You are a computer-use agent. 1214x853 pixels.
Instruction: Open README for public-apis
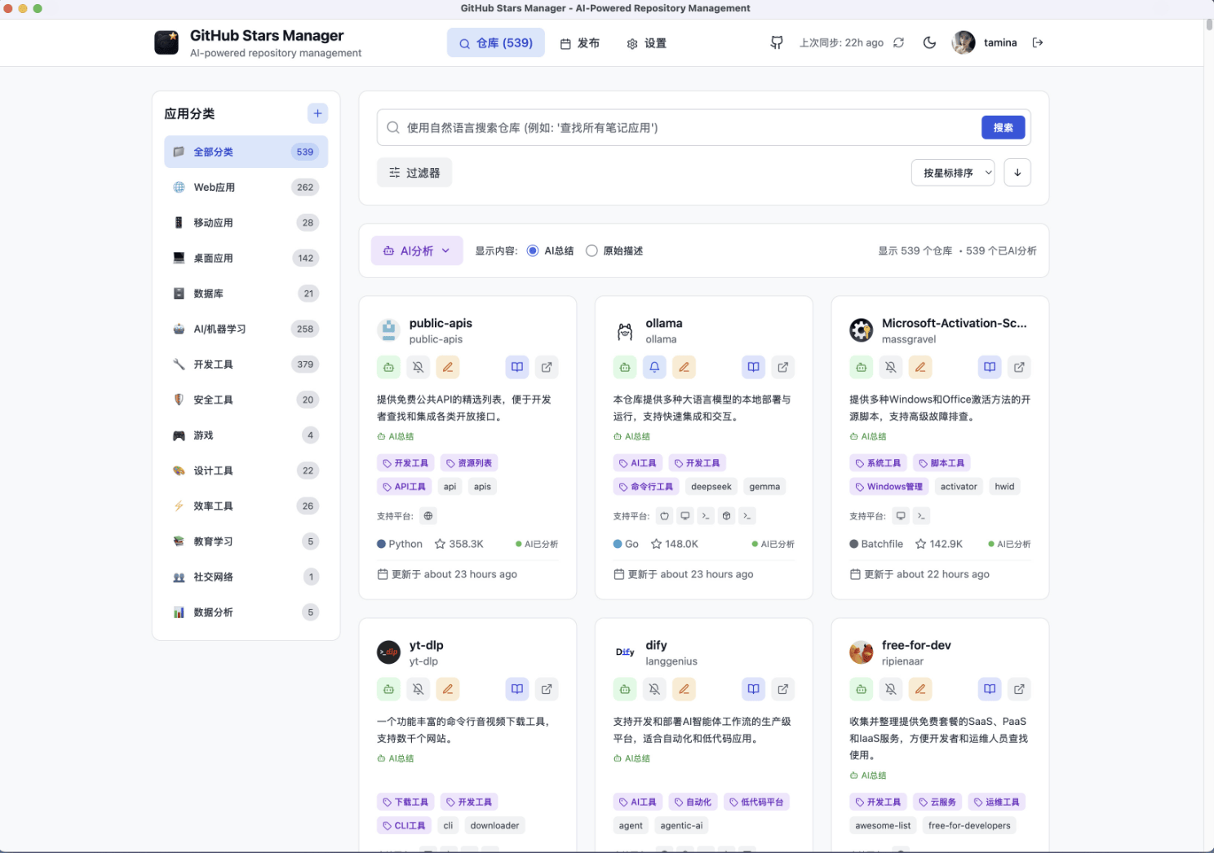pos(517,367)
